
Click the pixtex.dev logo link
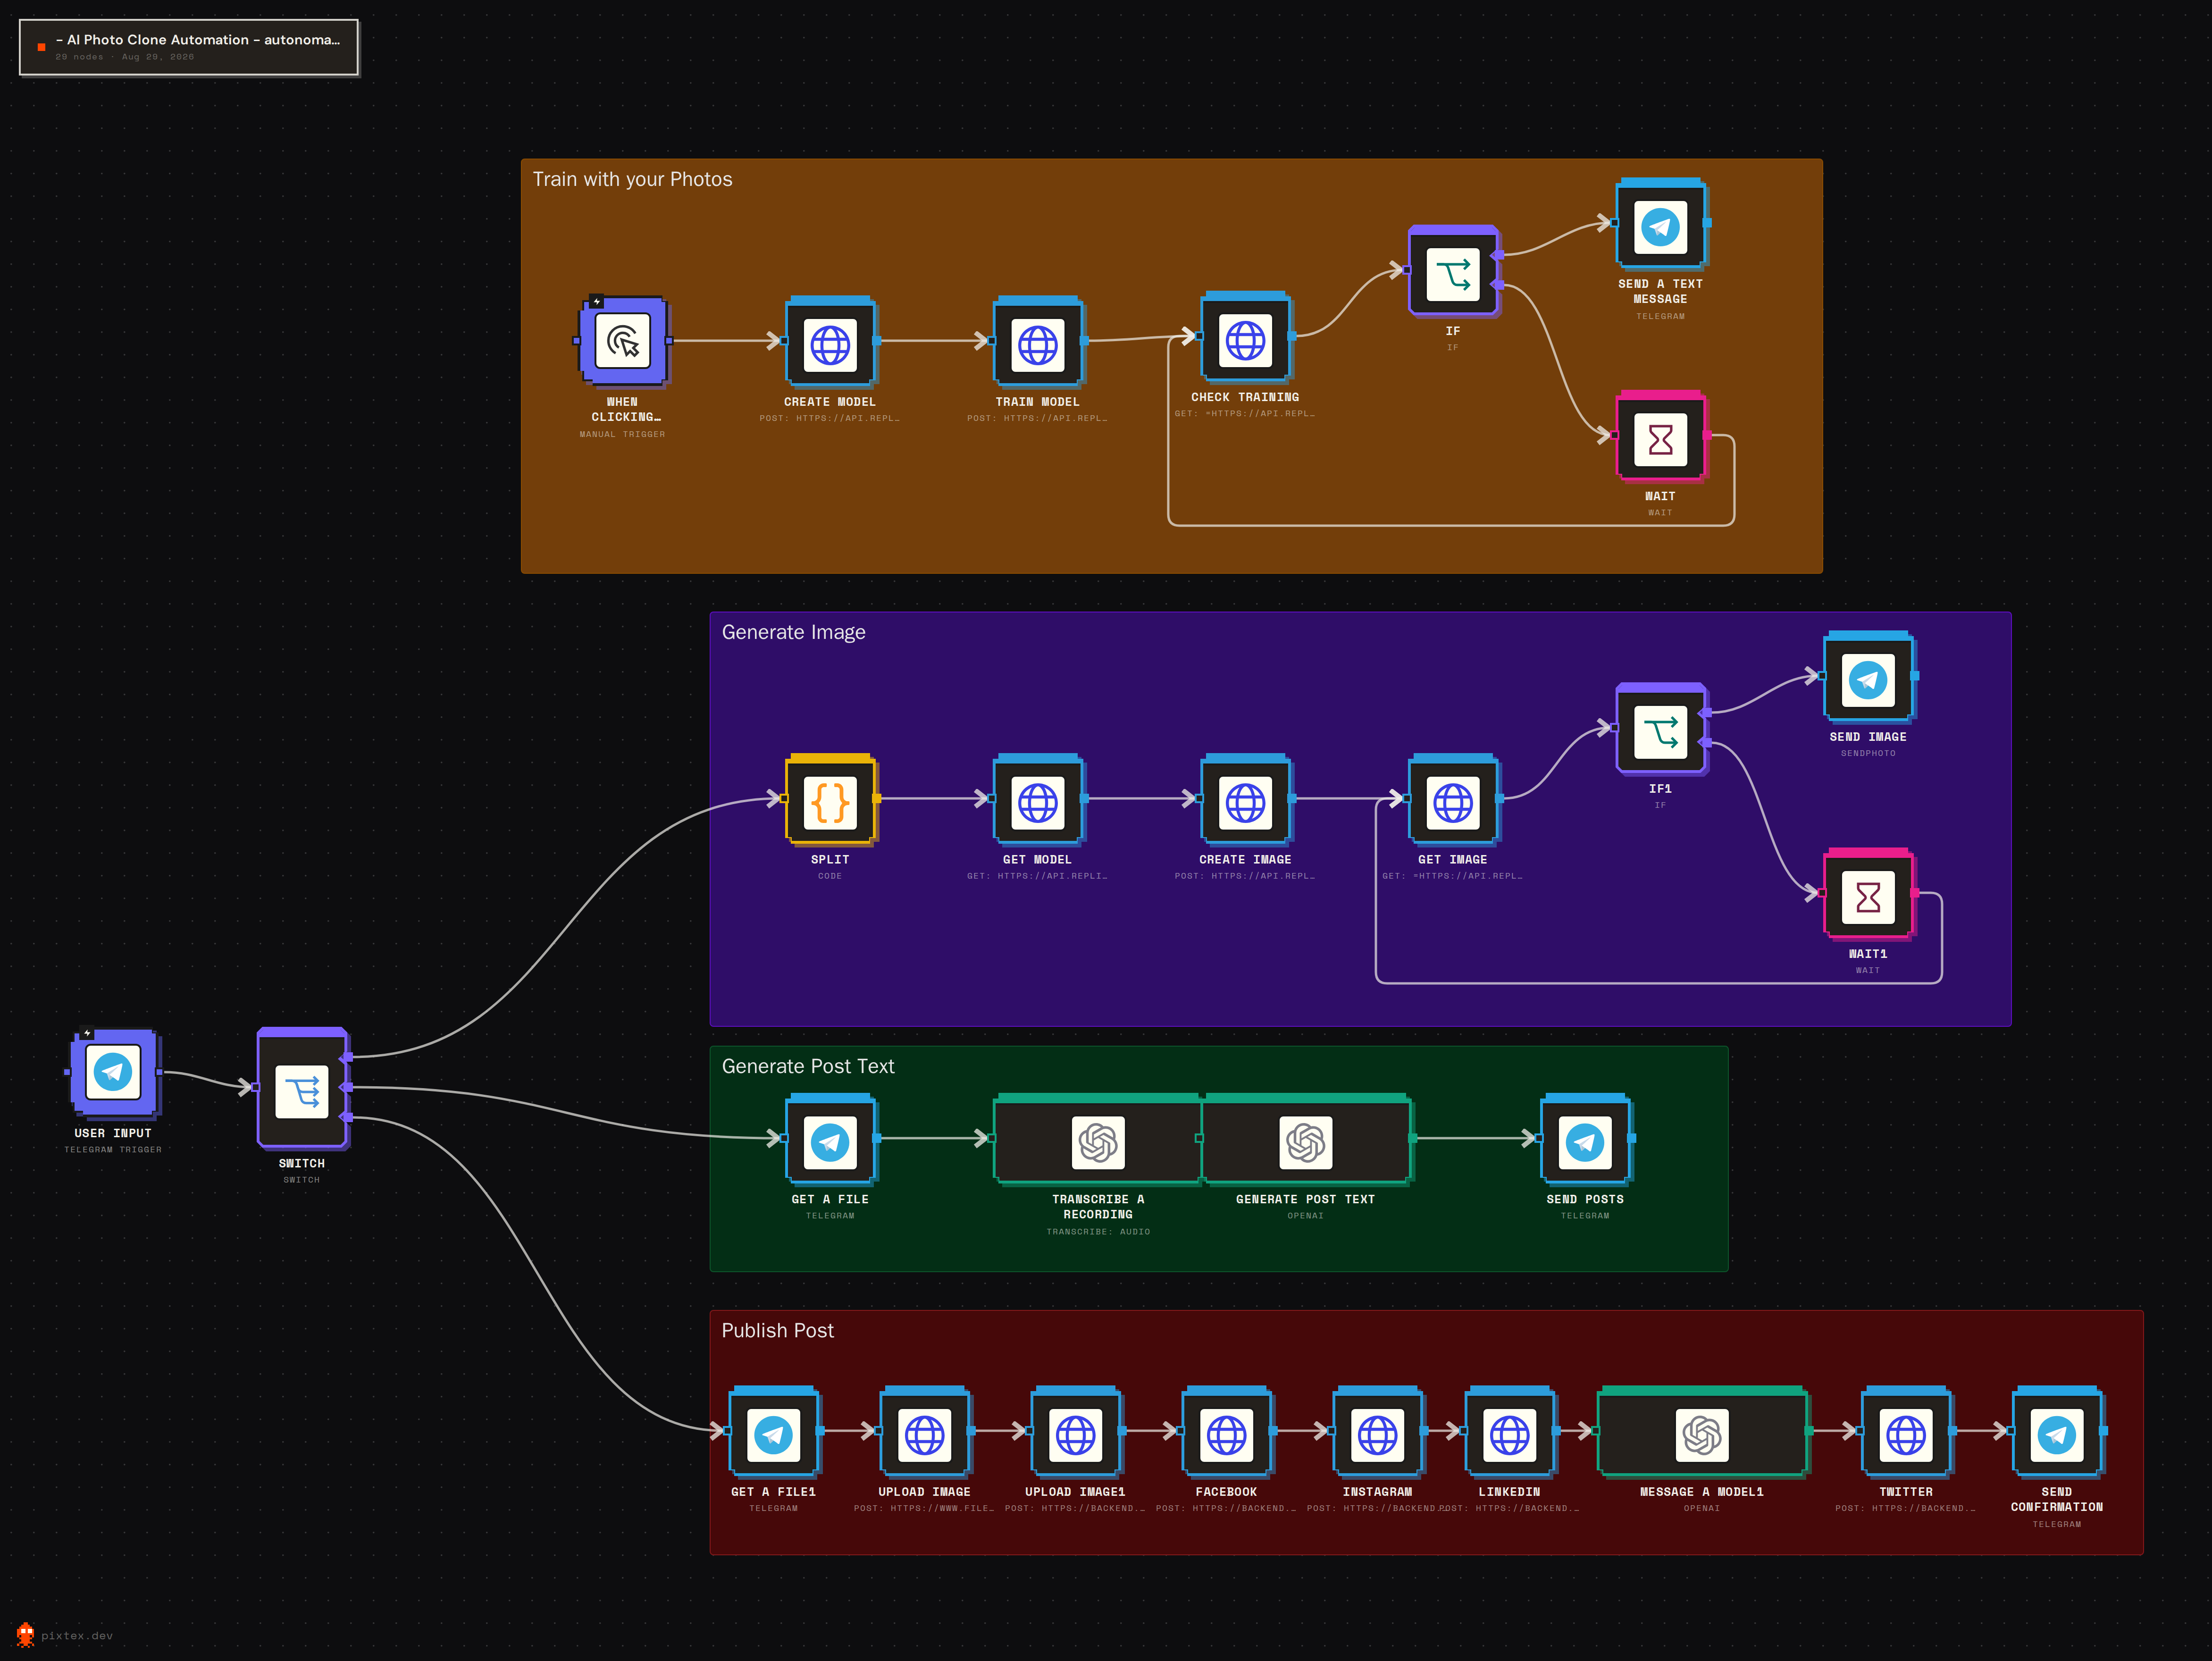65,1635
